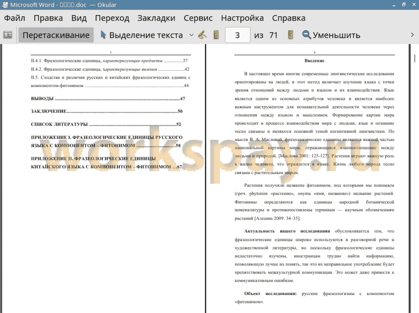Click the bold phrase Объект исследования:
This screenshot has width=419, height=313.
point(270,293)
